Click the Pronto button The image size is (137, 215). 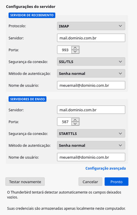click(x=116, y=182)
